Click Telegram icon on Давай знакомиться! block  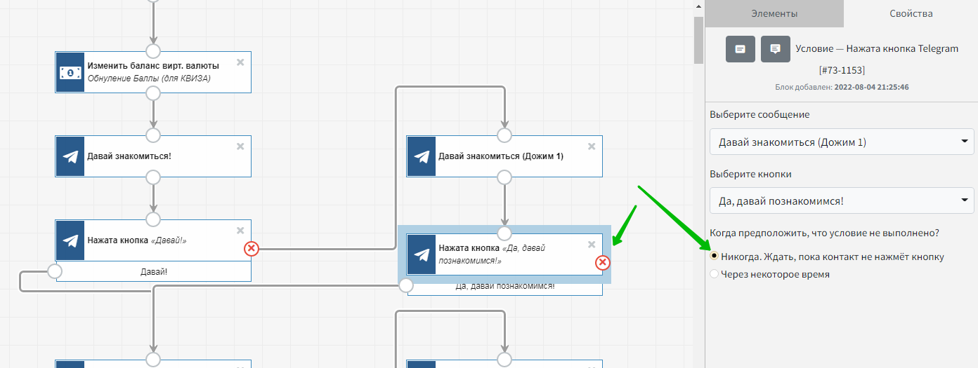(70, 156)
